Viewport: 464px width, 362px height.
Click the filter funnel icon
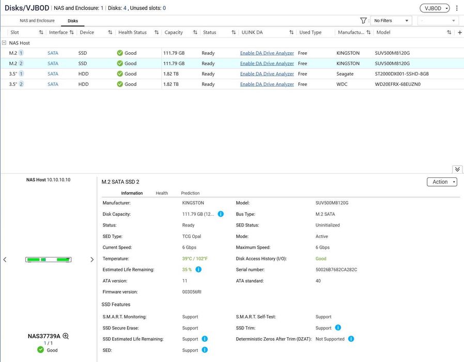pyautogui.click(x=363, y=21)
